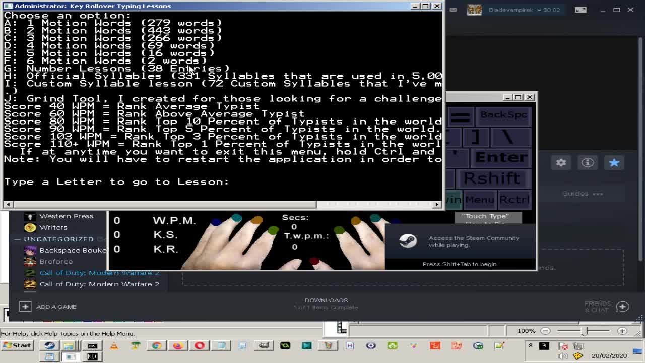Click the Start button
Image resolution: width=645 pixels, height=363 pixels.
tap(17, 345)
